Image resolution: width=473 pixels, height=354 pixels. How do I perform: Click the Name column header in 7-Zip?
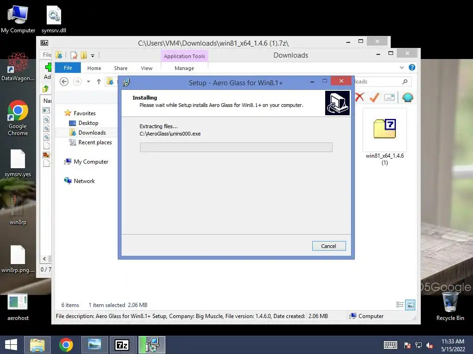point(47,100)
